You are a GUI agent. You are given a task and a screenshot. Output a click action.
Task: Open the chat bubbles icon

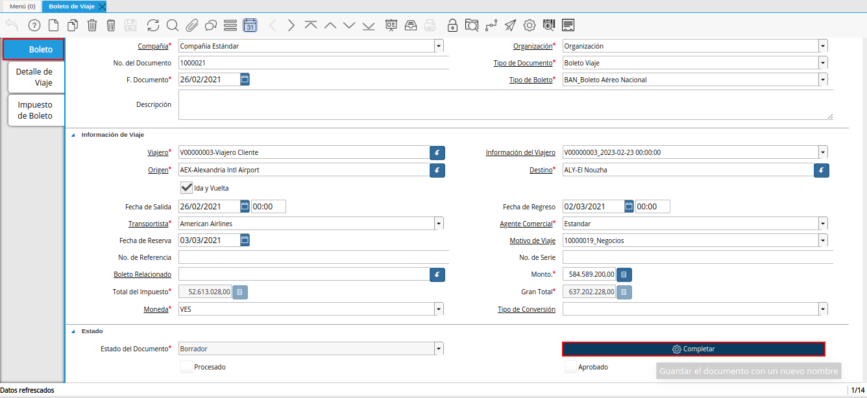point(210,25)
